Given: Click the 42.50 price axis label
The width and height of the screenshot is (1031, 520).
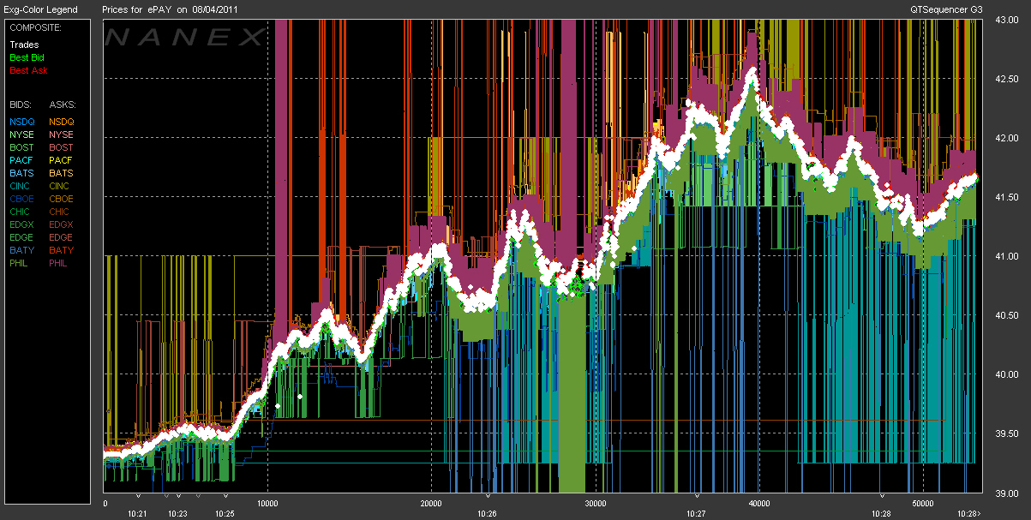Looking at the screenshot, I should [x=1007, y=79].
